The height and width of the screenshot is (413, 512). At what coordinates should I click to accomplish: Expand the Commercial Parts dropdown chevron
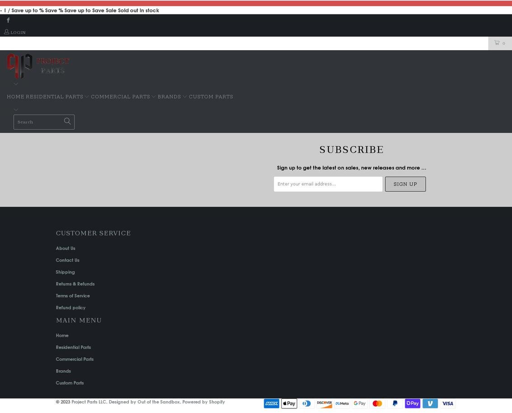pyautogui.click(x=154, y=97)
